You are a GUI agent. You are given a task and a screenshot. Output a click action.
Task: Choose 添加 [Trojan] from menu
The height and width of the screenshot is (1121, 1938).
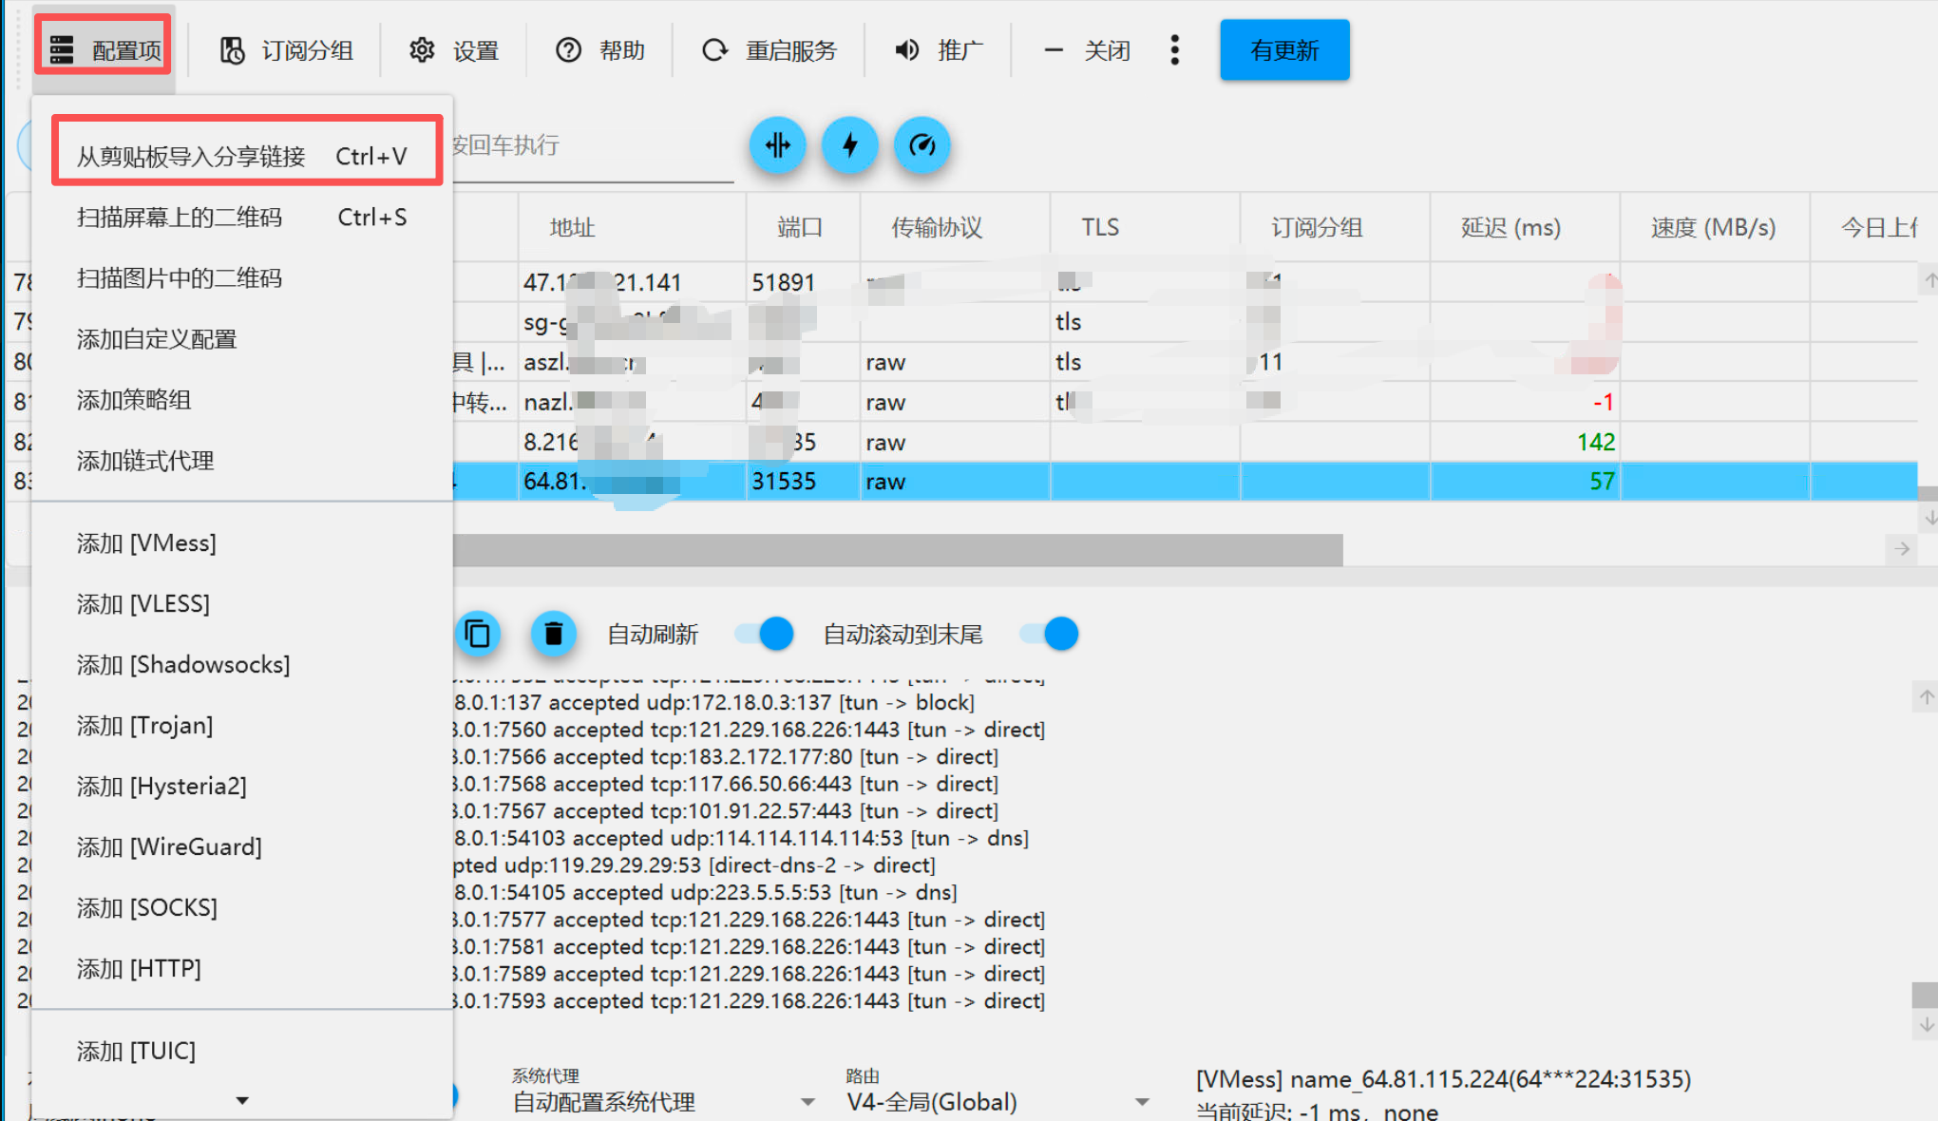click(x=242, y=726)
